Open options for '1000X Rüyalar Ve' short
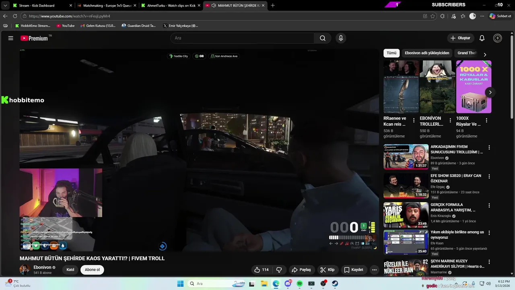 pos(486,120)
